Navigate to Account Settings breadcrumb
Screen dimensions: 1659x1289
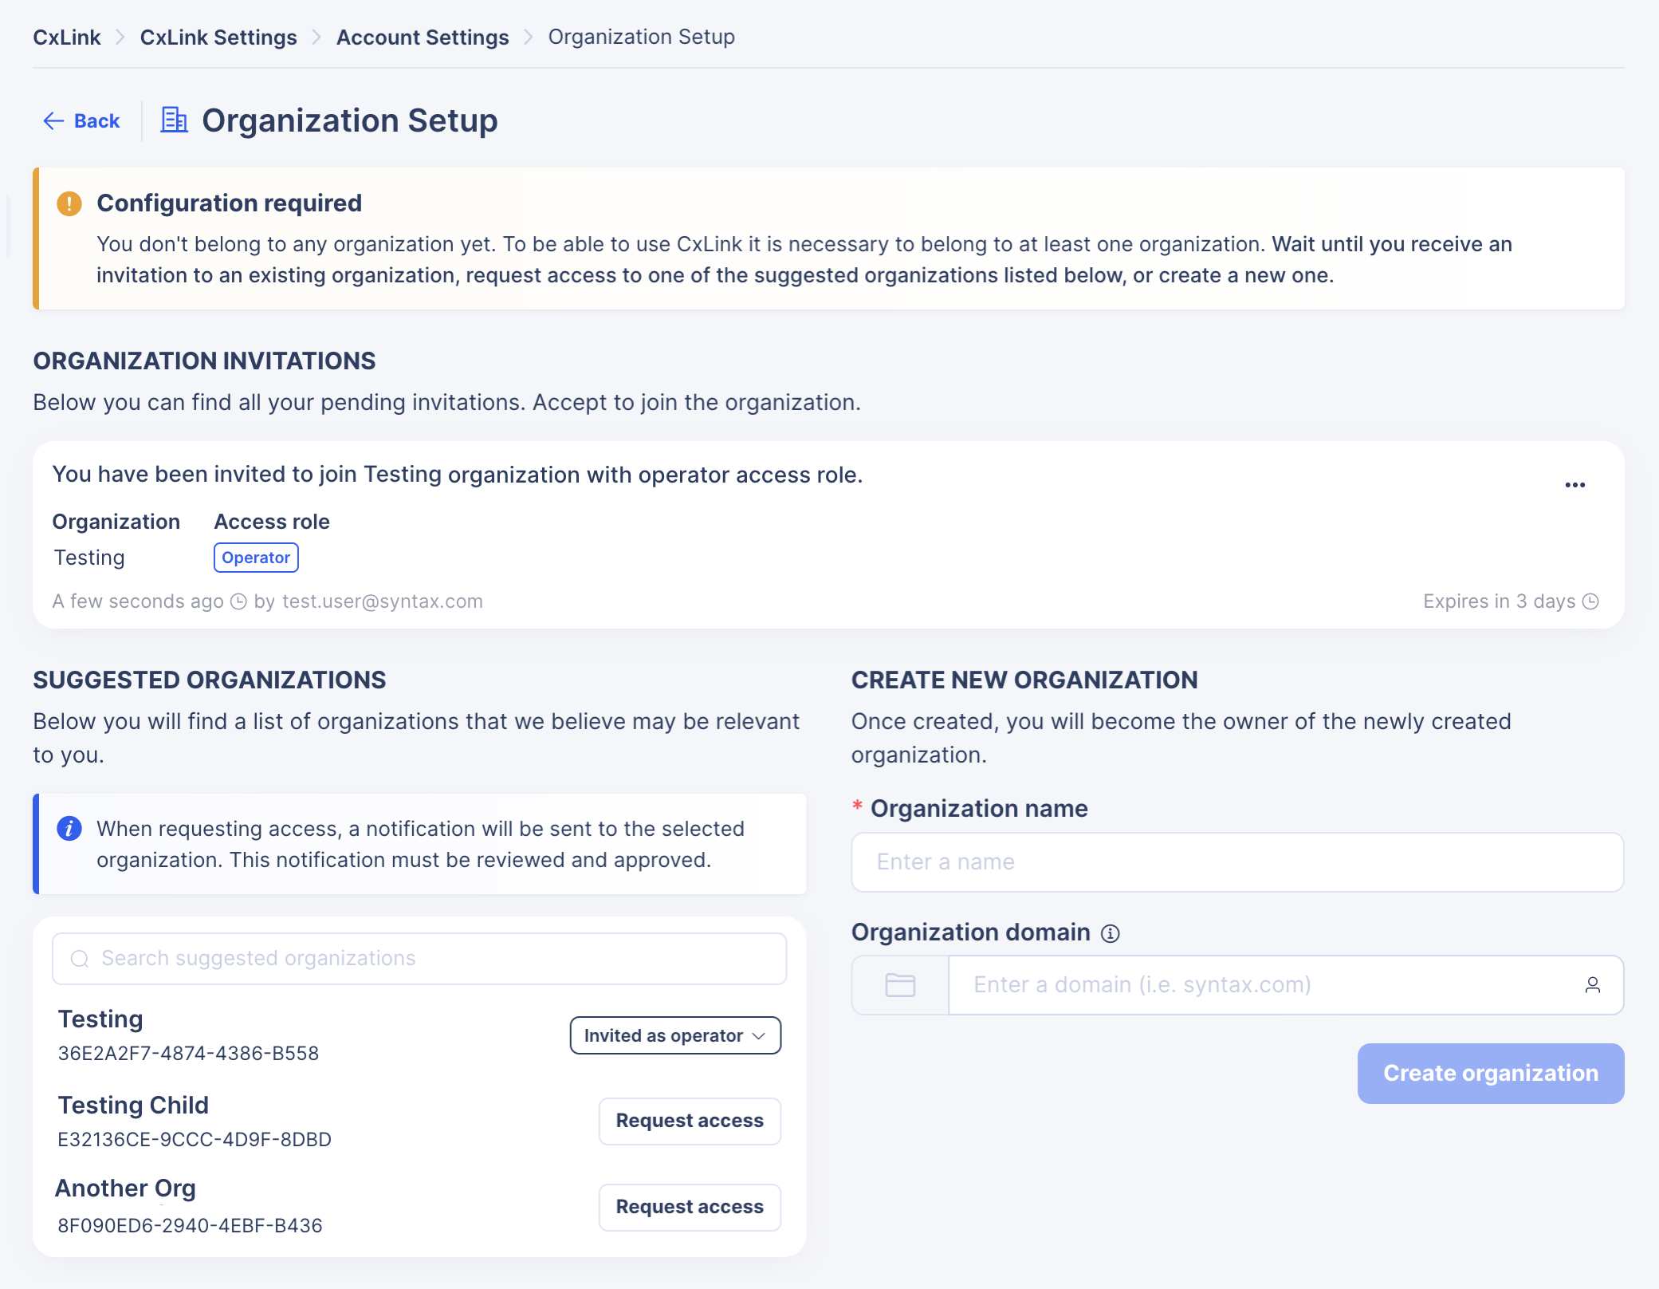click(x=423, y=37)
